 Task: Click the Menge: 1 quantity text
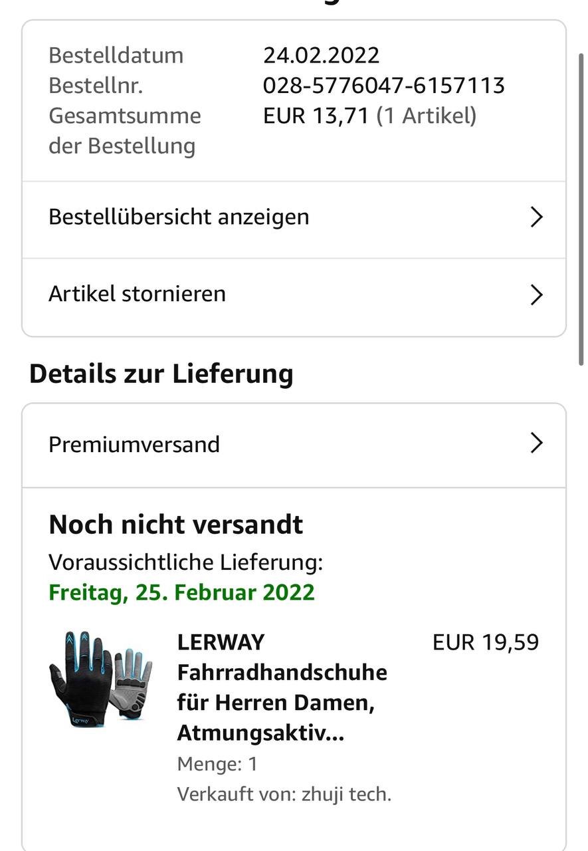click(x=217, y=764)
